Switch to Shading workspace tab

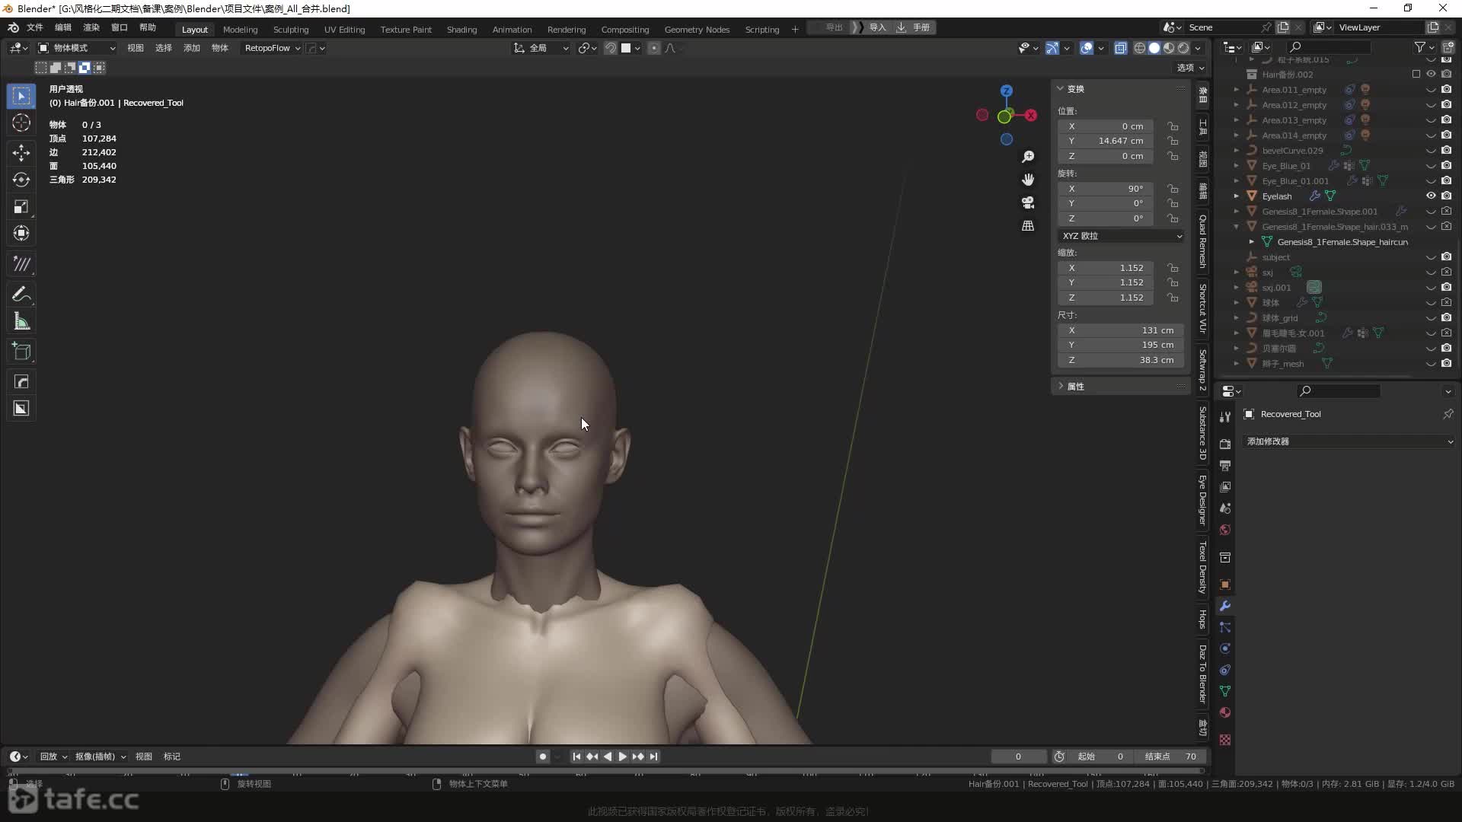(x=461, y=29)
